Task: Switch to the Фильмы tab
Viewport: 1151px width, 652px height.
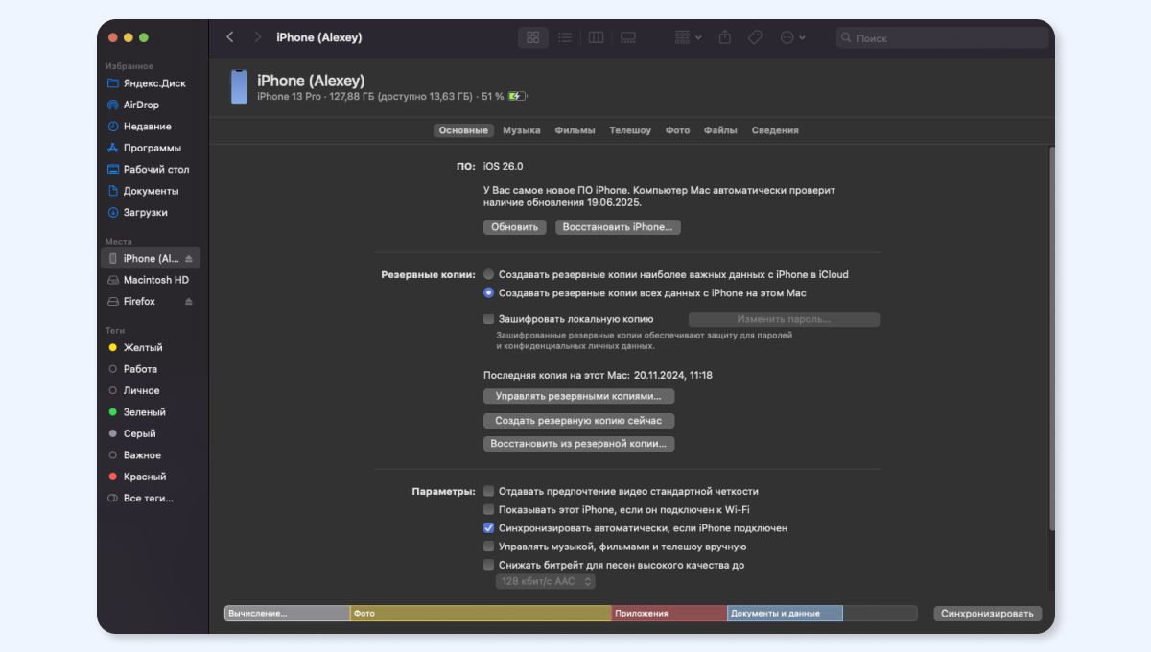Action: [575, 130]
